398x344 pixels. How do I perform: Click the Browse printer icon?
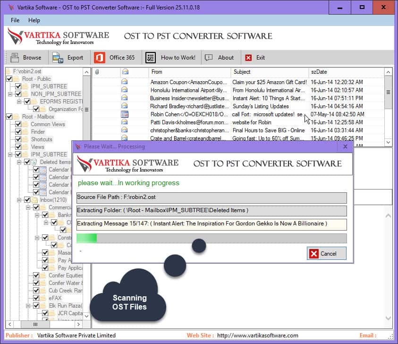click(x=15, y=58)
